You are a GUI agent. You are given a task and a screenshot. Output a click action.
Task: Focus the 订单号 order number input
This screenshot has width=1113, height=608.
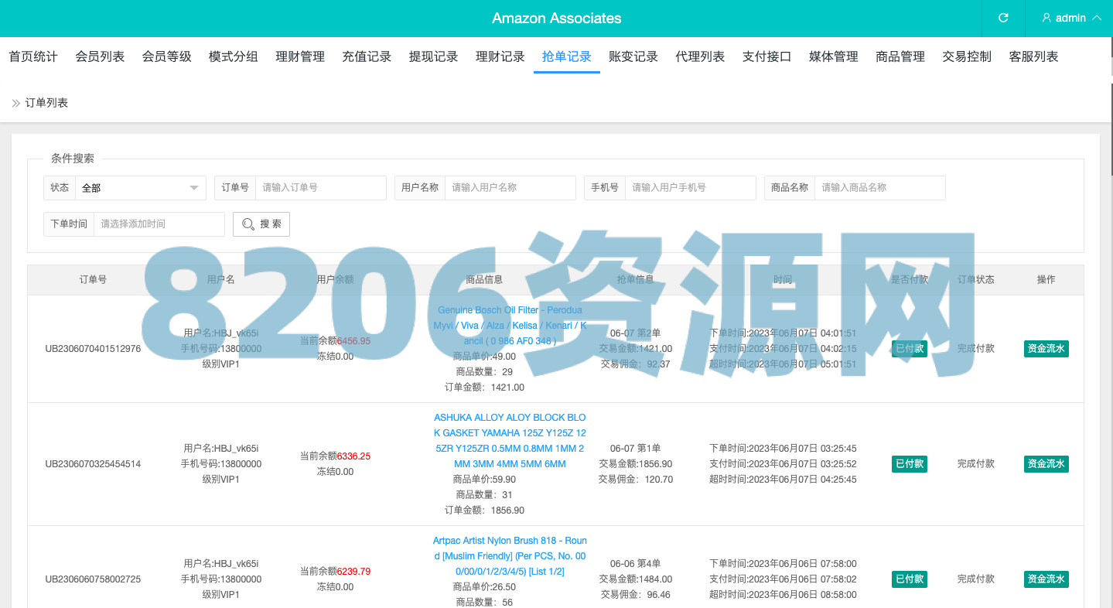click(x=320, y=188)
